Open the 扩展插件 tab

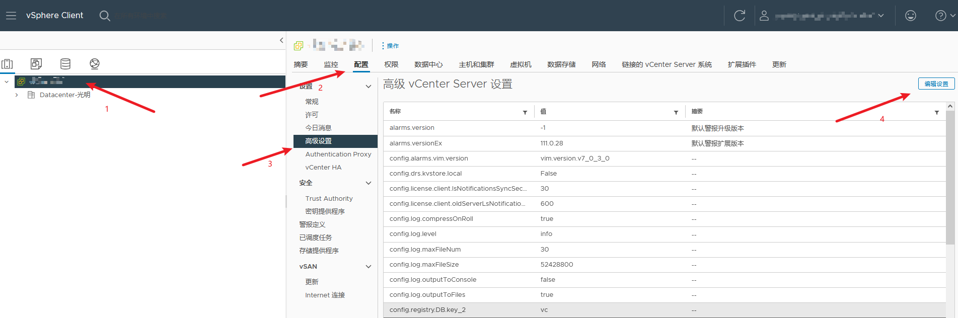click(x=742, y=64)
